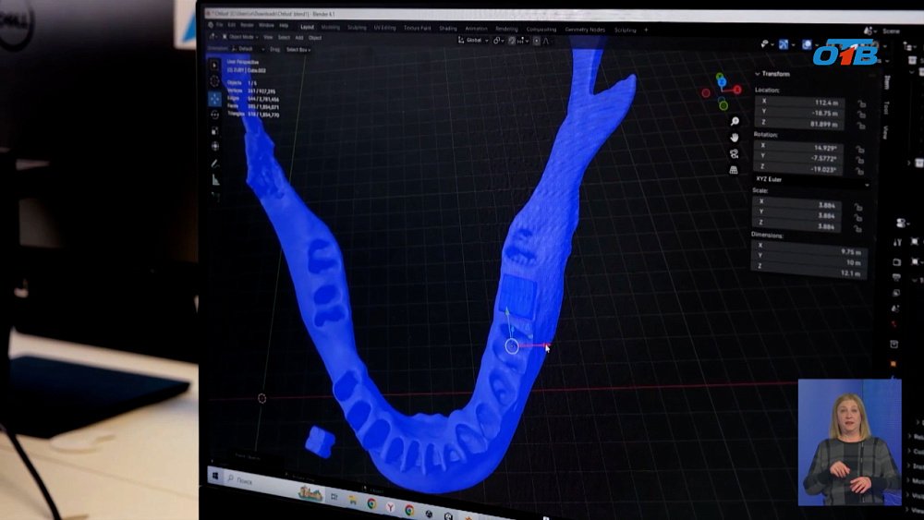Switch to the Sculpting workspace tab
Screen dimensions: 924x520
click(358, 28)
